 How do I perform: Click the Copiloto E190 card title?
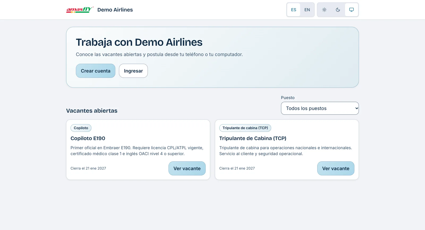[x=88, y=138]
